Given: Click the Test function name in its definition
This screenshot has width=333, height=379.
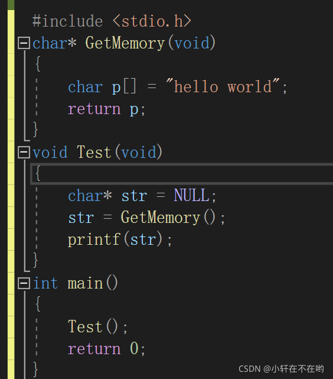Looking at the screenshot, I should (94, 153).
